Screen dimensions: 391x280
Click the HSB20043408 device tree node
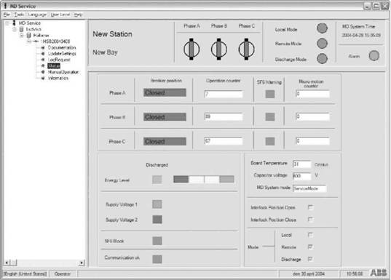56,41
